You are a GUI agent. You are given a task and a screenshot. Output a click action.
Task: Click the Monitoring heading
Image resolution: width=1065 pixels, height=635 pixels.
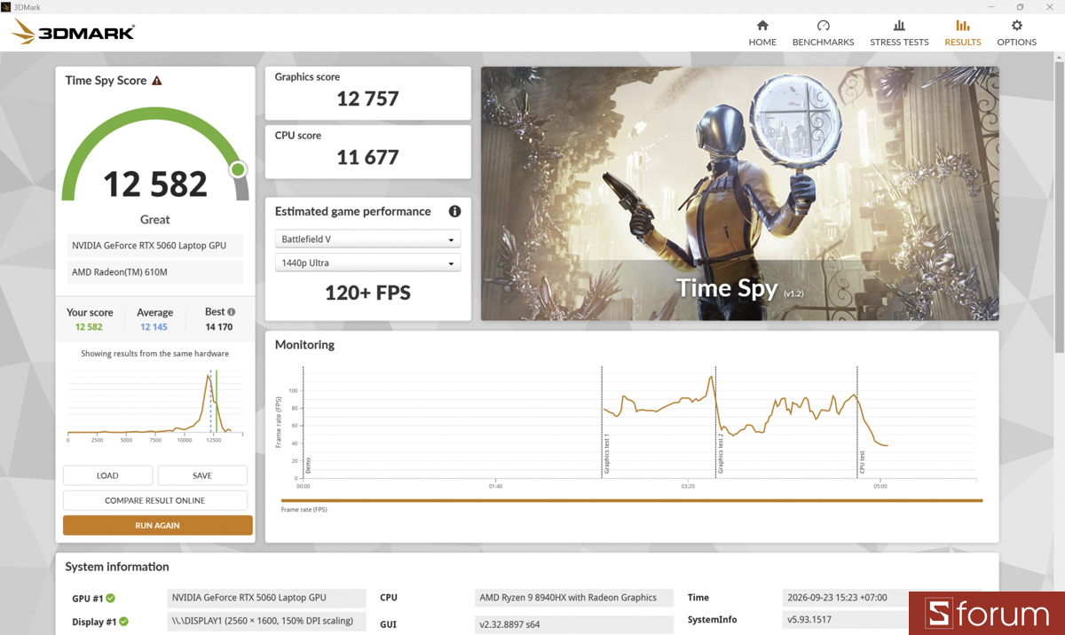point(304,345)
